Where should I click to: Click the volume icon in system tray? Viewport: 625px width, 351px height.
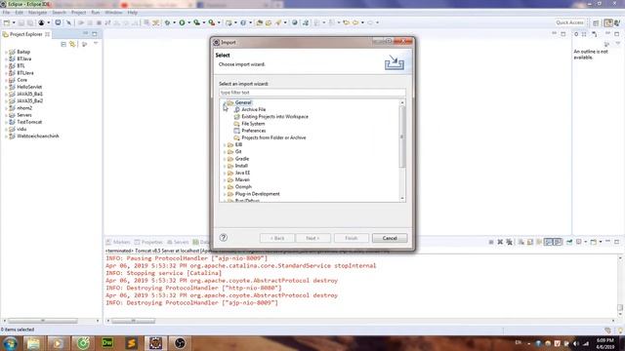[576, 343]
